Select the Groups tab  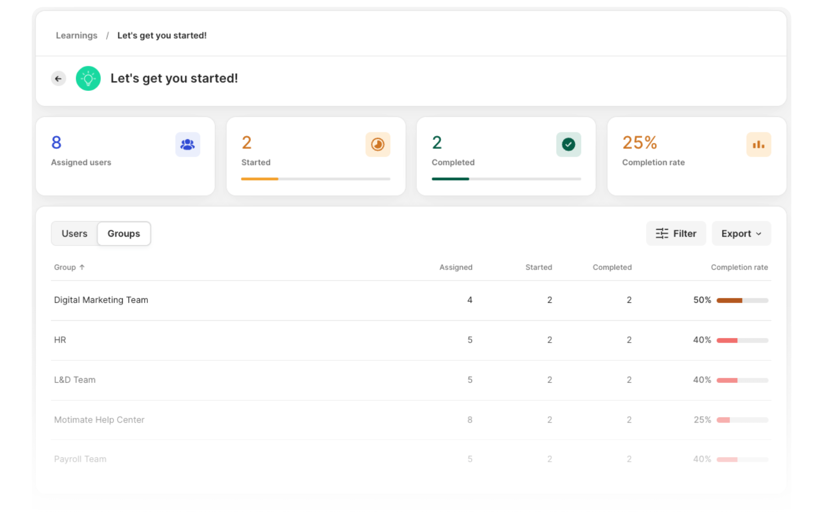[x=124, y=233]
